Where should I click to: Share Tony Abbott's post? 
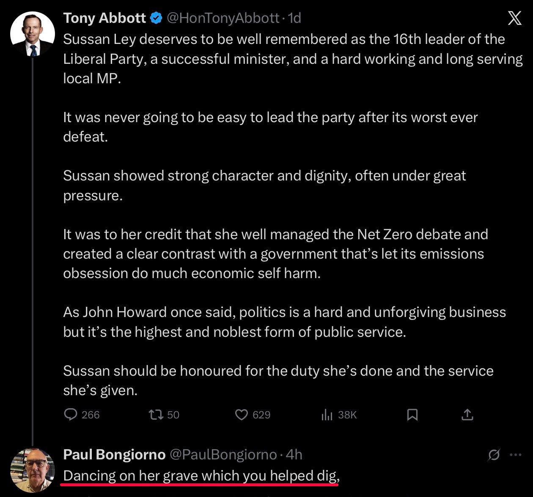467,415
